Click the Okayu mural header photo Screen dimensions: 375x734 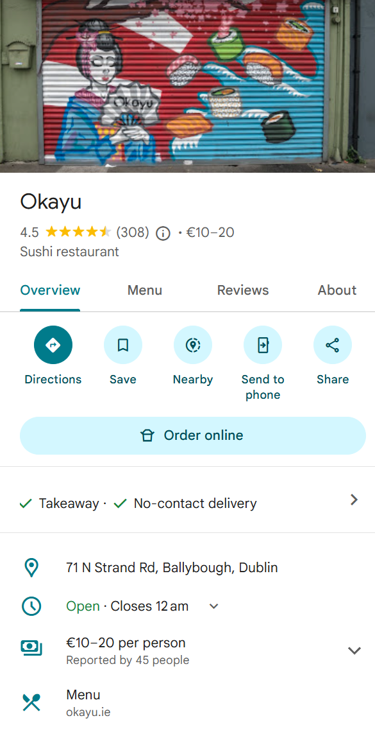pos(187,86)
